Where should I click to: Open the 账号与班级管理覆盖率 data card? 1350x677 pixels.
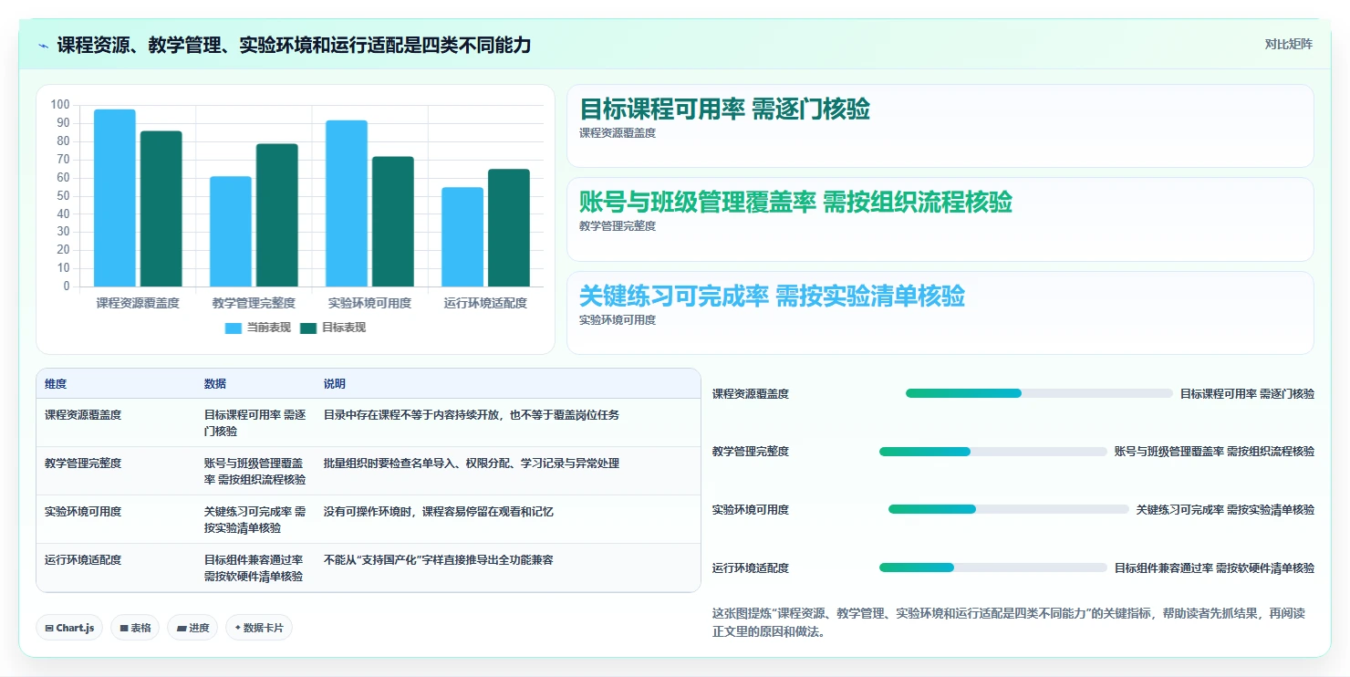tap(940, 220)
